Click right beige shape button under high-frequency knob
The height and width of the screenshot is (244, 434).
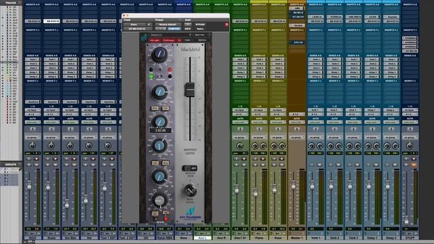(x=165, y=108)
